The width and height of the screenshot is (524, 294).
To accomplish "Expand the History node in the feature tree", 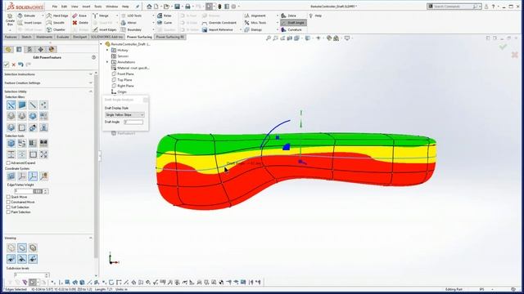I will click(107, 50).
